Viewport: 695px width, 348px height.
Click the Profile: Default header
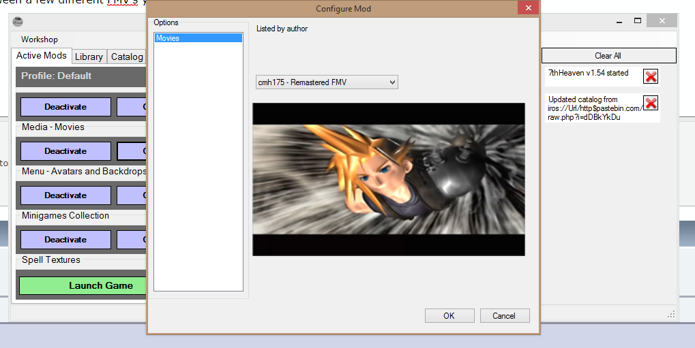[80, 76]
